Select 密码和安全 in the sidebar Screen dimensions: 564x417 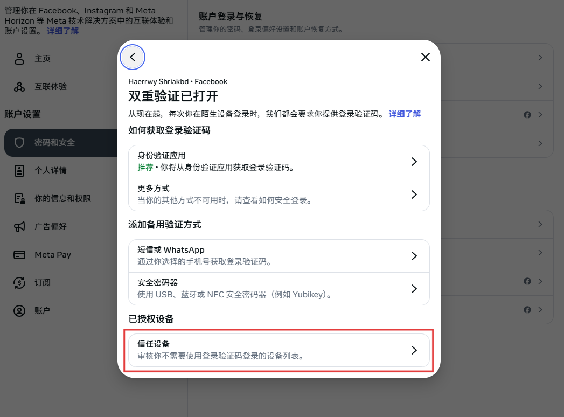[61, 142]
